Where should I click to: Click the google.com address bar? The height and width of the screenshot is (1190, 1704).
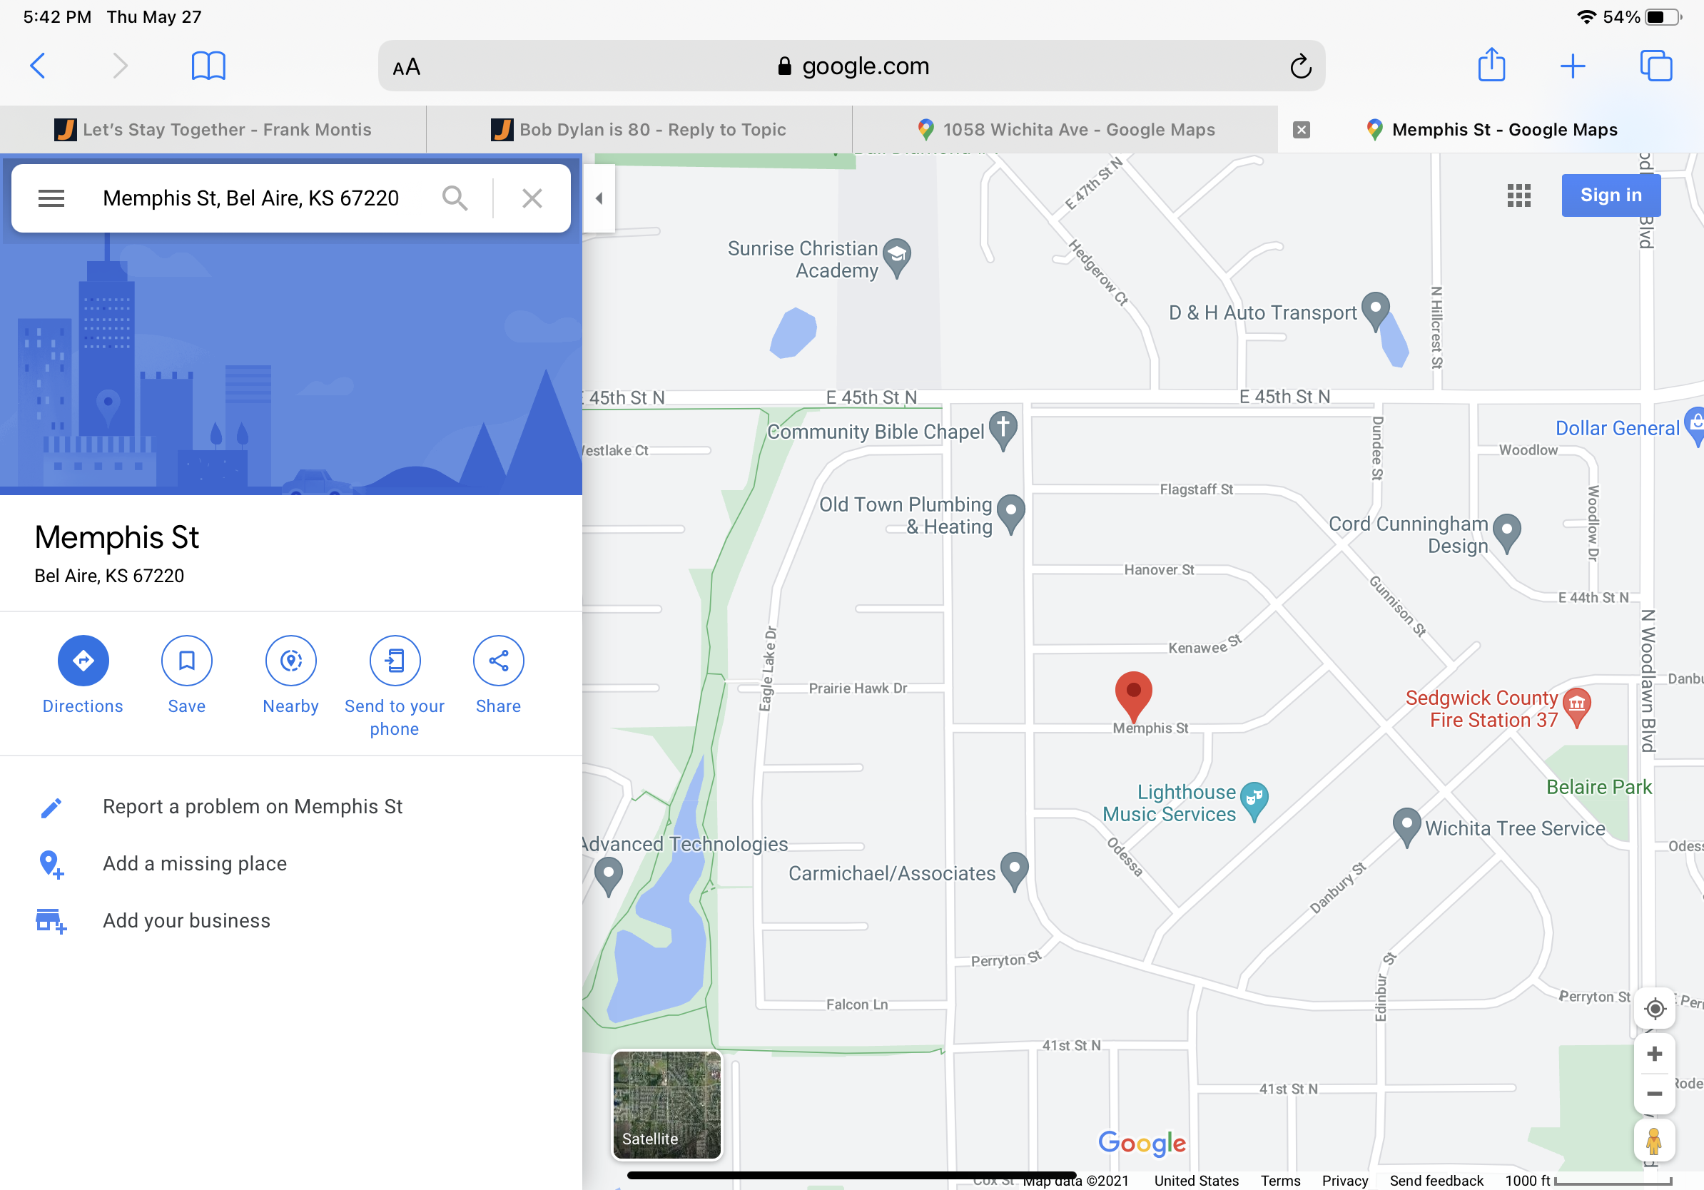[851, 66]
